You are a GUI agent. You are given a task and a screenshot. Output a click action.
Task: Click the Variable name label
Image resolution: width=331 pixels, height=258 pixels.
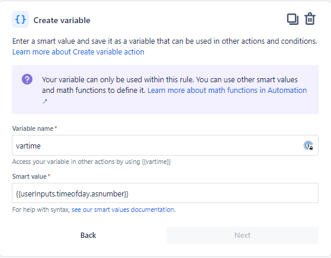click(x=33, y=128)
